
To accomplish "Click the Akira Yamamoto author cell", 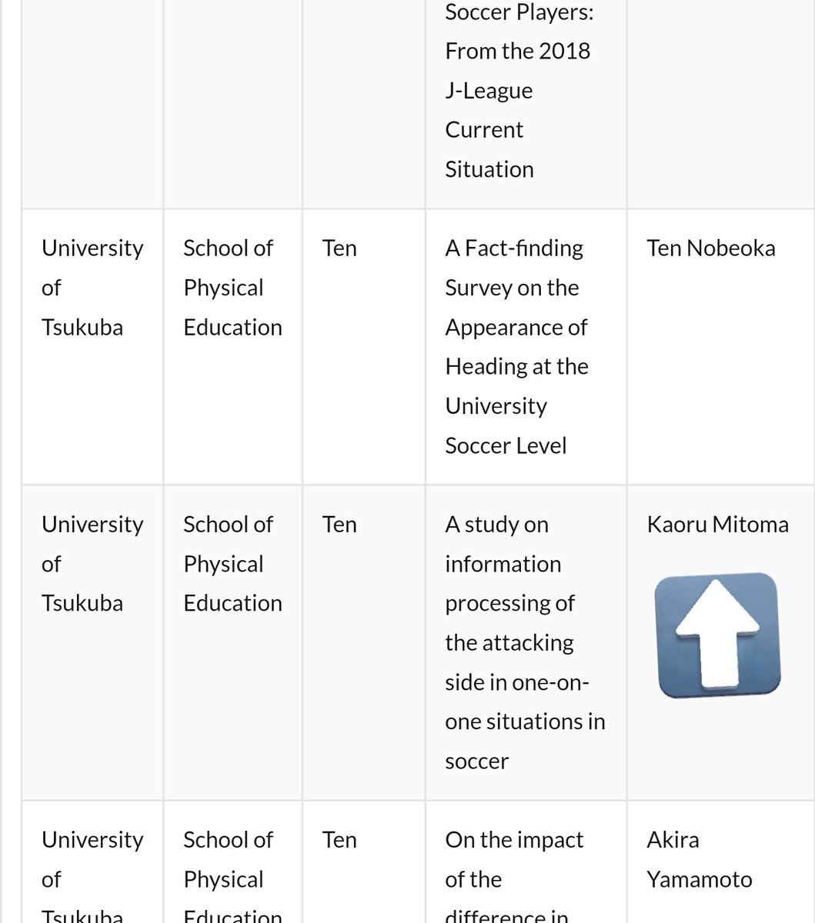I will click(x=699, y=859).
